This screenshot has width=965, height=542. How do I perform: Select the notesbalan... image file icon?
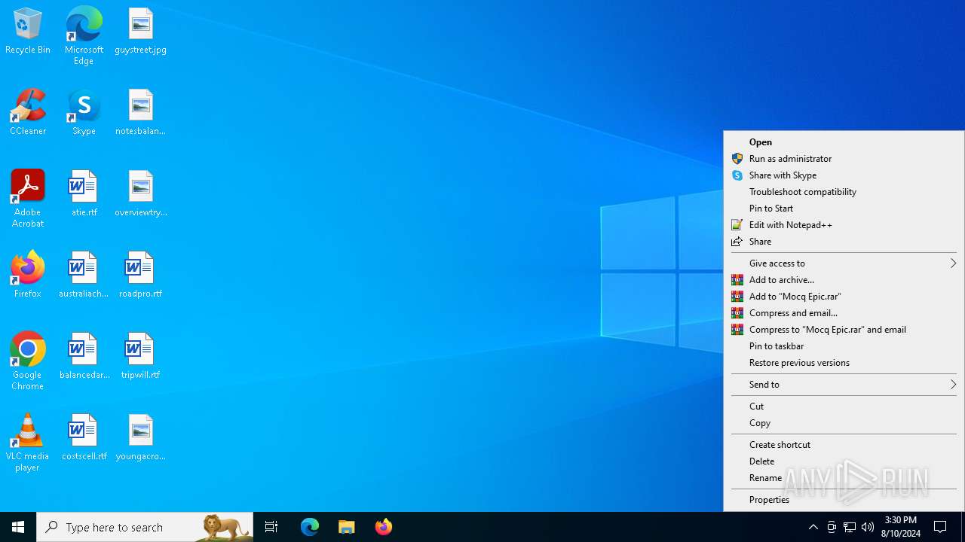[x=140, y=112]
